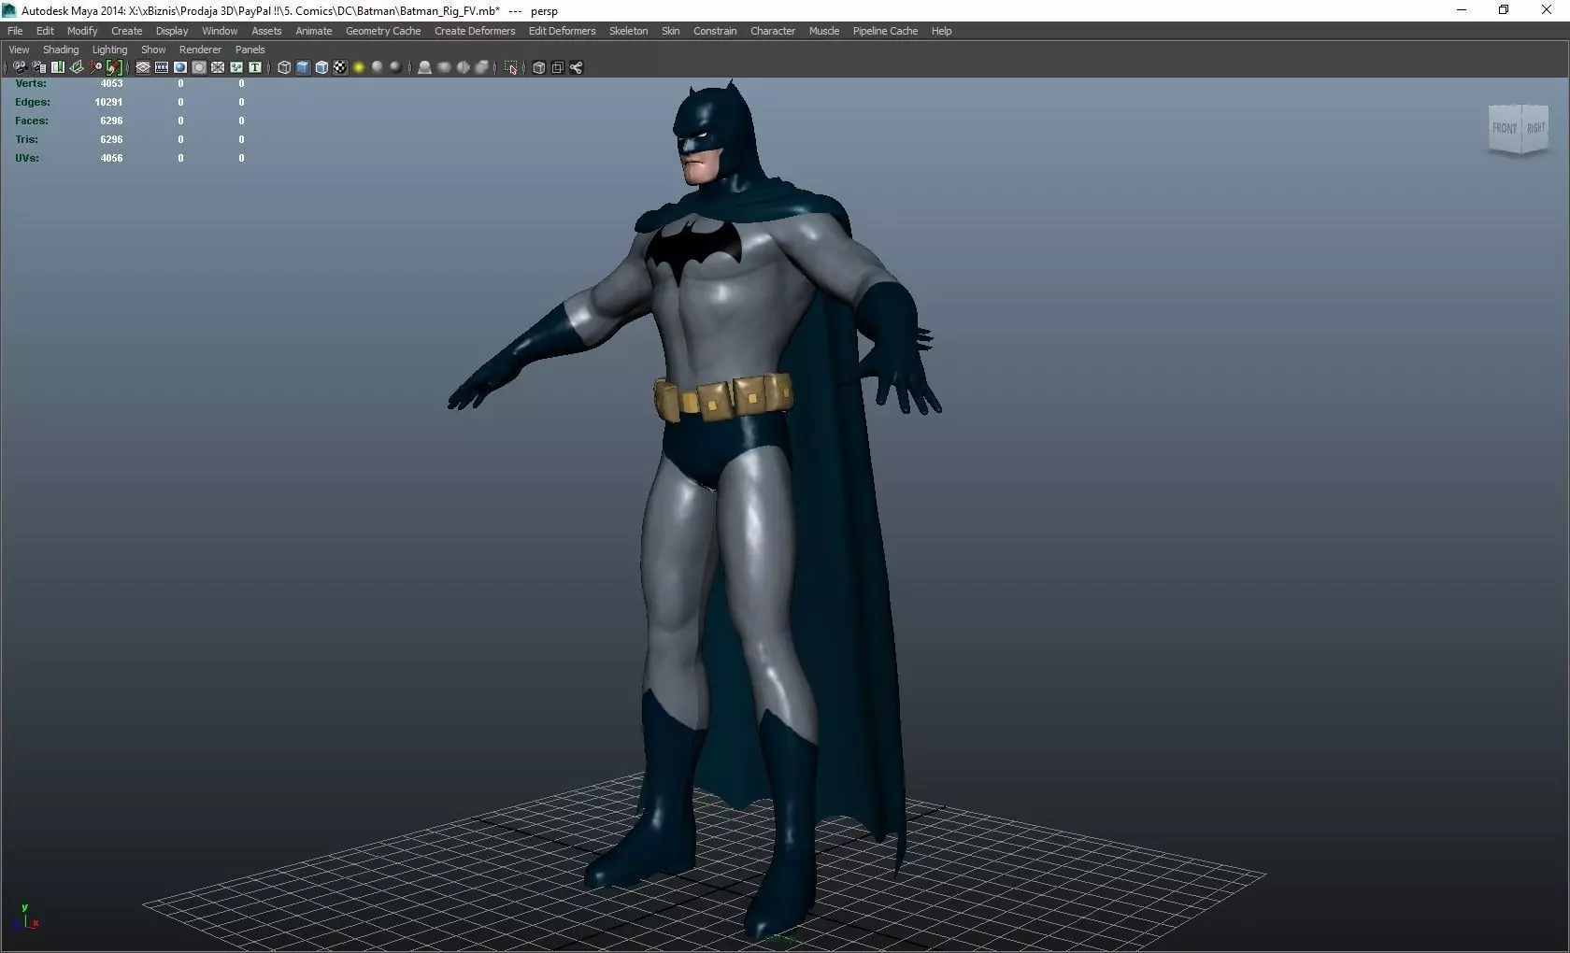Open the Assets menu

pyautogui.click(x=266, y=31)
